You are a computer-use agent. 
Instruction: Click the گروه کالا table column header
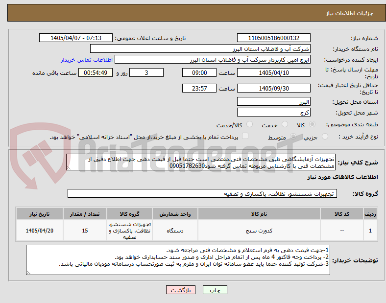tap(129, 214)
